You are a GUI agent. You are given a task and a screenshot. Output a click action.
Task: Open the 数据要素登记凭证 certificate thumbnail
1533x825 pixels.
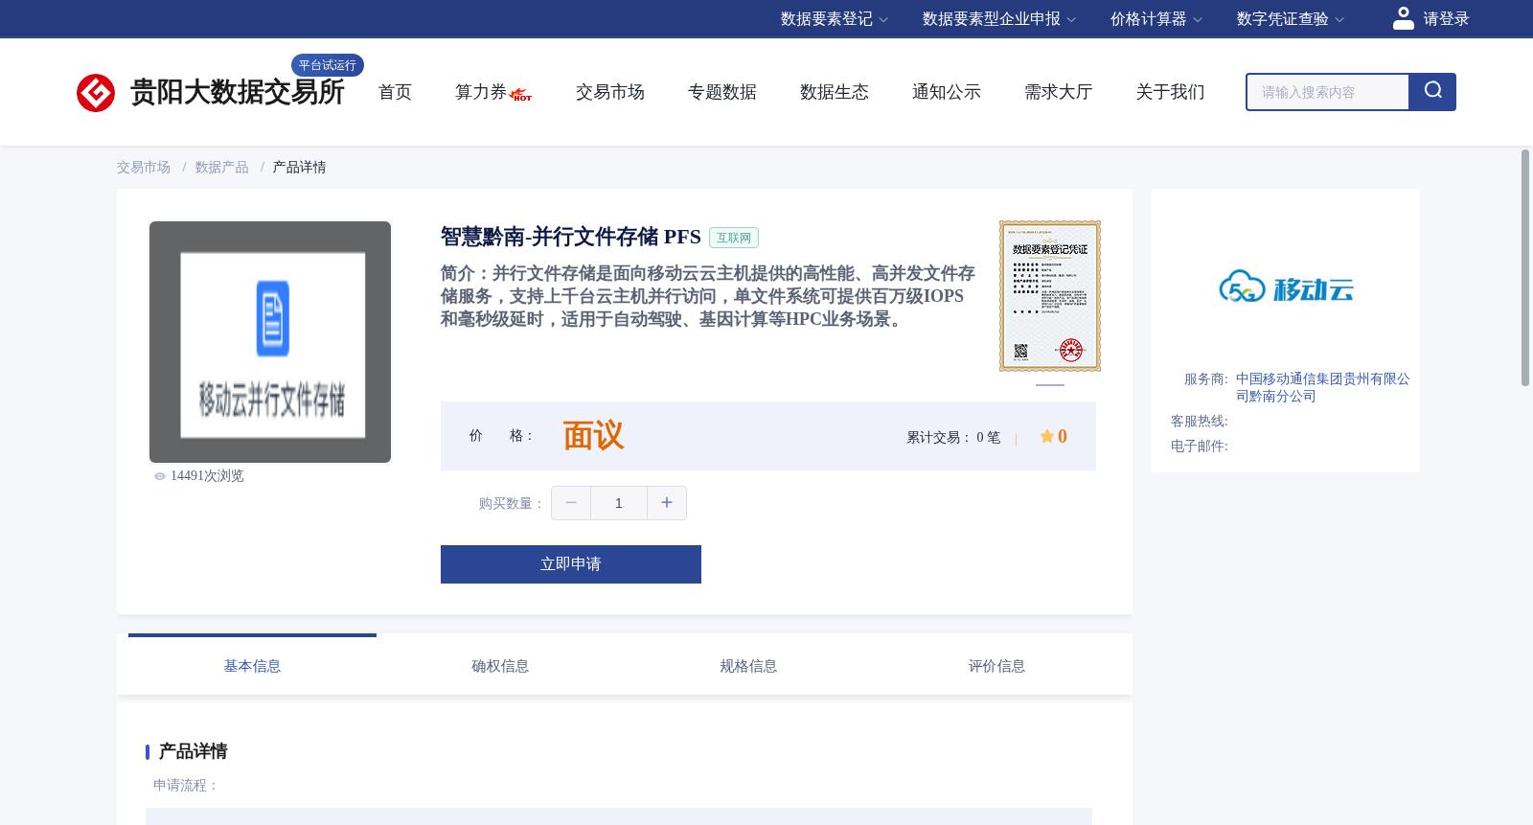coord(1050,296)
